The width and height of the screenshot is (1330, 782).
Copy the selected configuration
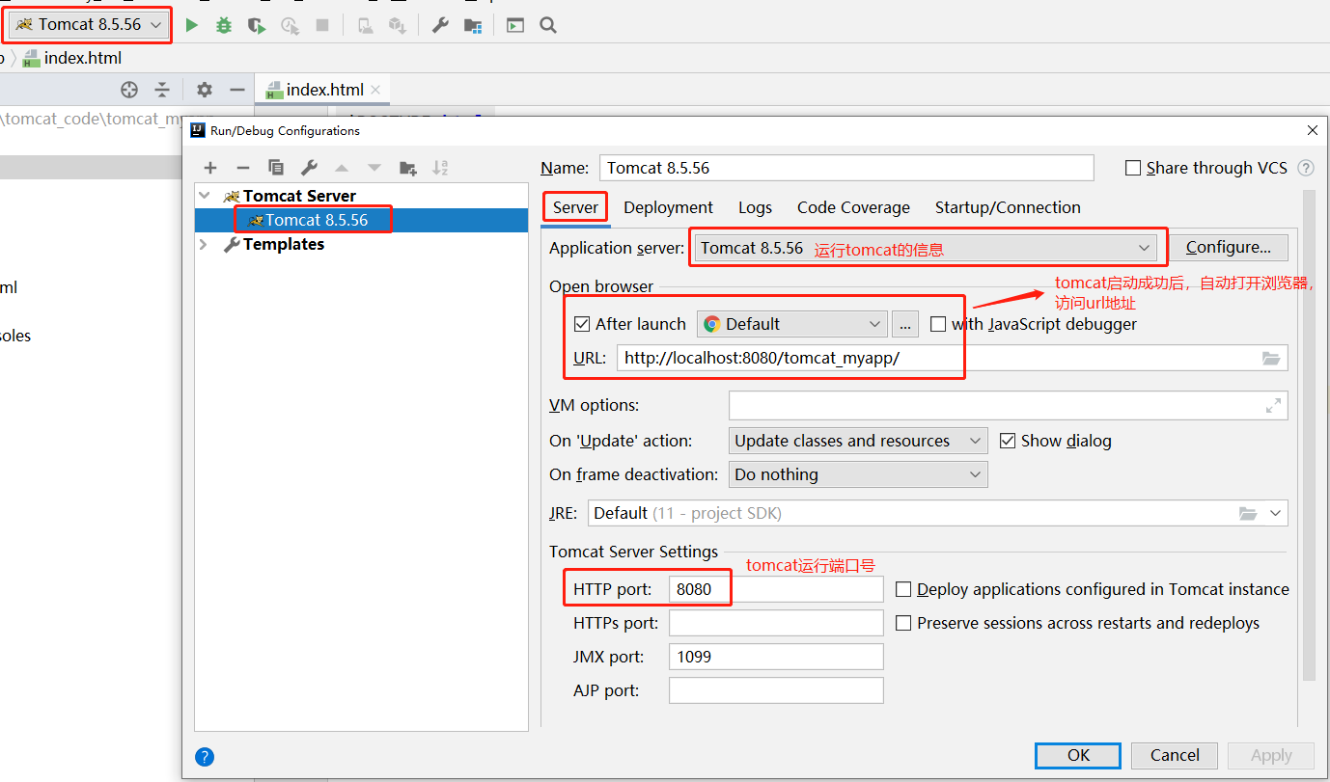[x=276, y=168]
